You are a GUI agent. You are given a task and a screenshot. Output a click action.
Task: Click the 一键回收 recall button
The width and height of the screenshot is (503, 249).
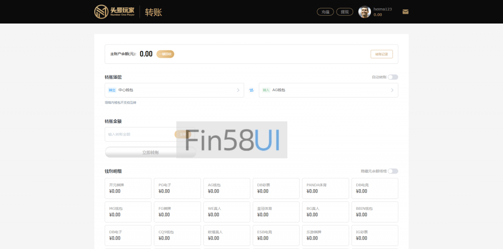[165, 54]
